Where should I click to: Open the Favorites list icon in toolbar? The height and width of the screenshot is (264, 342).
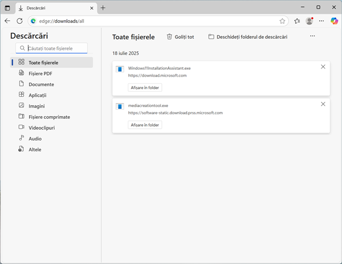(297, 21)
